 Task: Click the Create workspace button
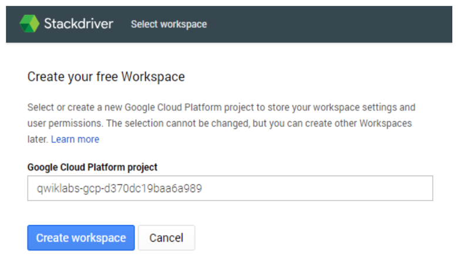pyautogui.click(x=81, y=238)
